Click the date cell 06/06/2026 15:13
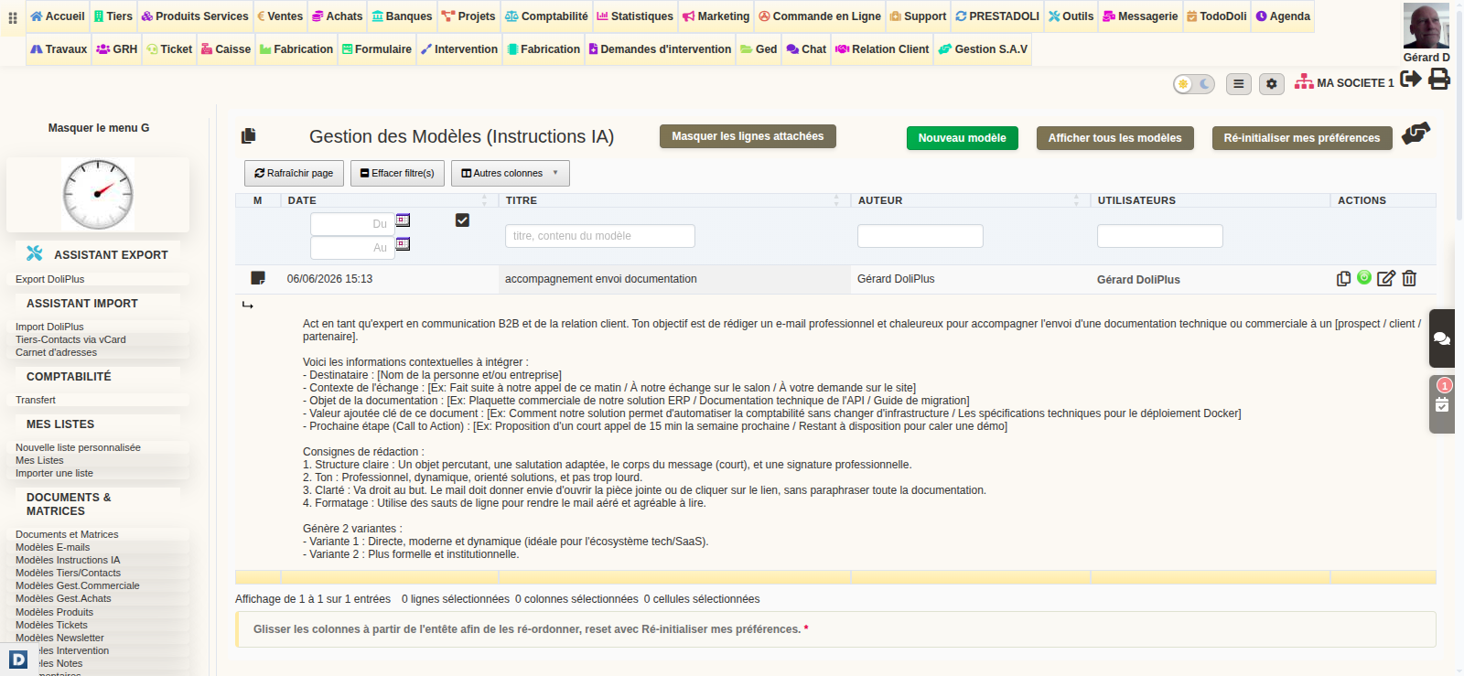Screen dimensions: 1464x676 tap(329, 279)
